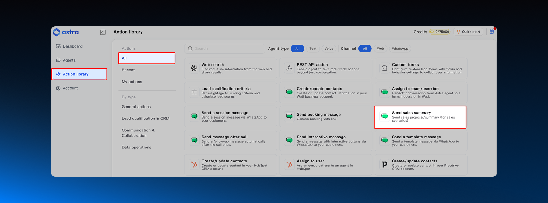
Task: Click the Send a template message icon
Action: point(385,140)
